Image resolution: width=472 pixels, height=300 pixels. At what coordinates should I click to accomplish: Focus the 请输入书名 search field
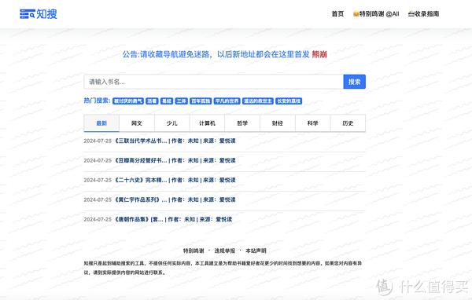click(x=213, y=82)
